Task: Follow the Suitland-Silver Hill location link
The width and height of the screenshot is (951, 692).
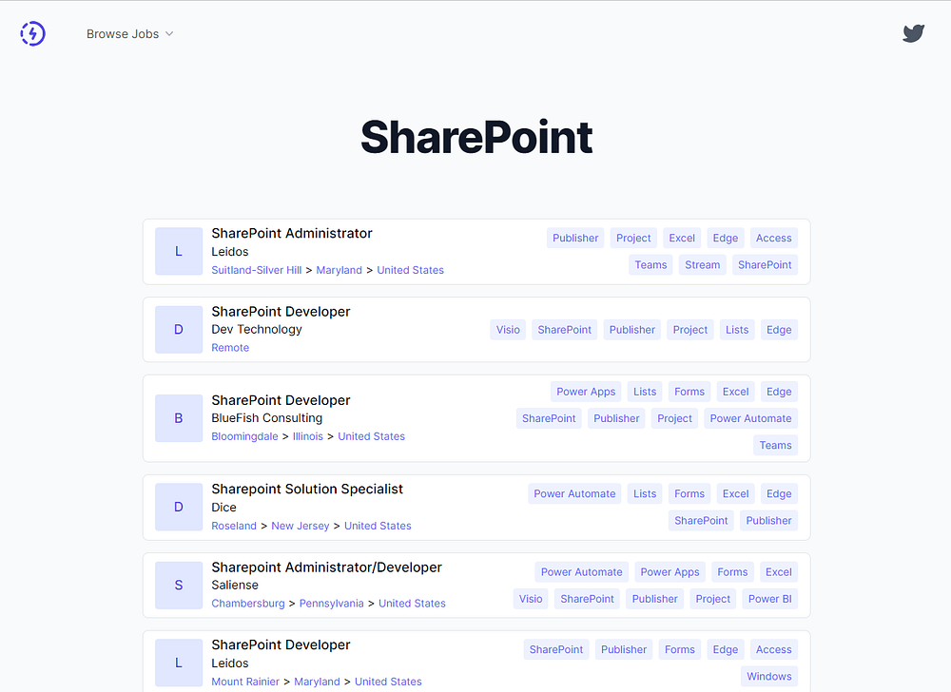Action: 257,270
